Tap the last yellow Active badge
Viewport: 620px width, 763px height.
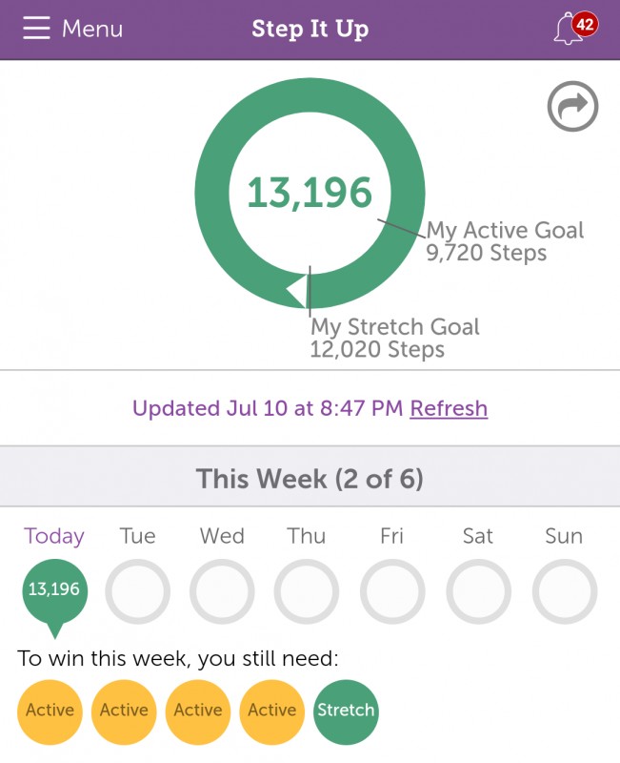point(272,711)
